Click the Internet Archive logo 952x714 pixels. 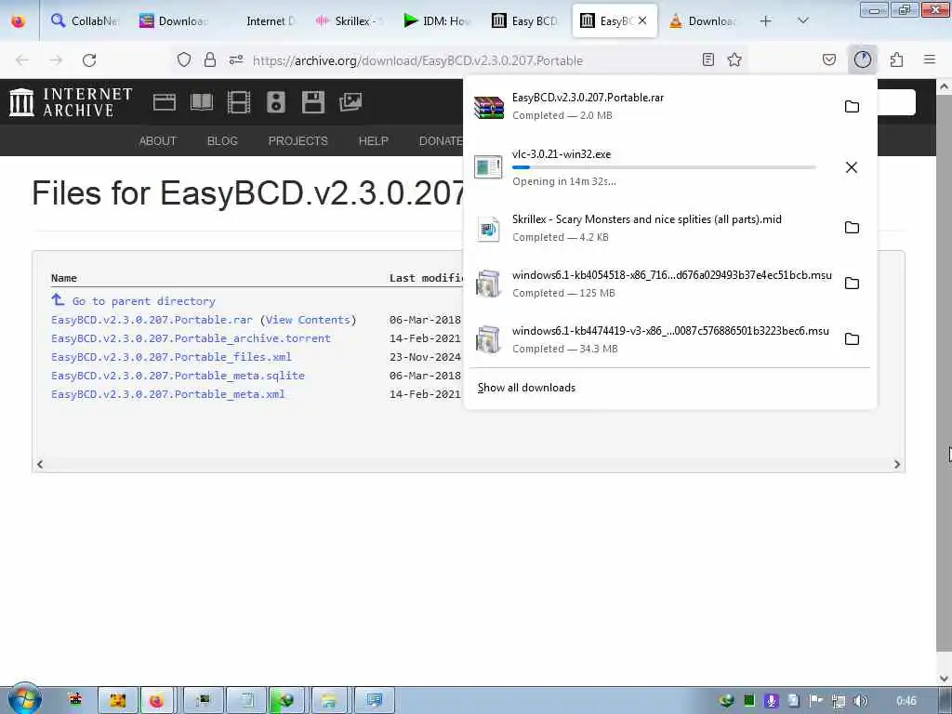click(x=71, y=102)
